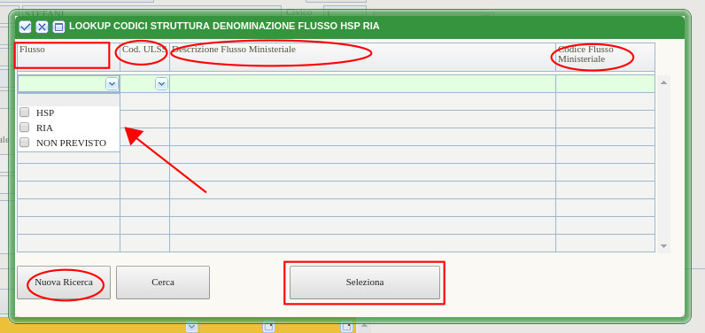Image resolution: width=705 pixels, height=333 pixels.
Task: Click the Descrizione Flusso Ministeriale filter field
Action: (362, 83)
